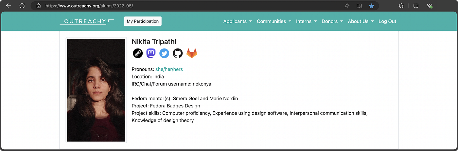The width and height of the screenshot is (458, 151).
Task: Open the GitLab profile icon
Action: (x=192, y=53)
